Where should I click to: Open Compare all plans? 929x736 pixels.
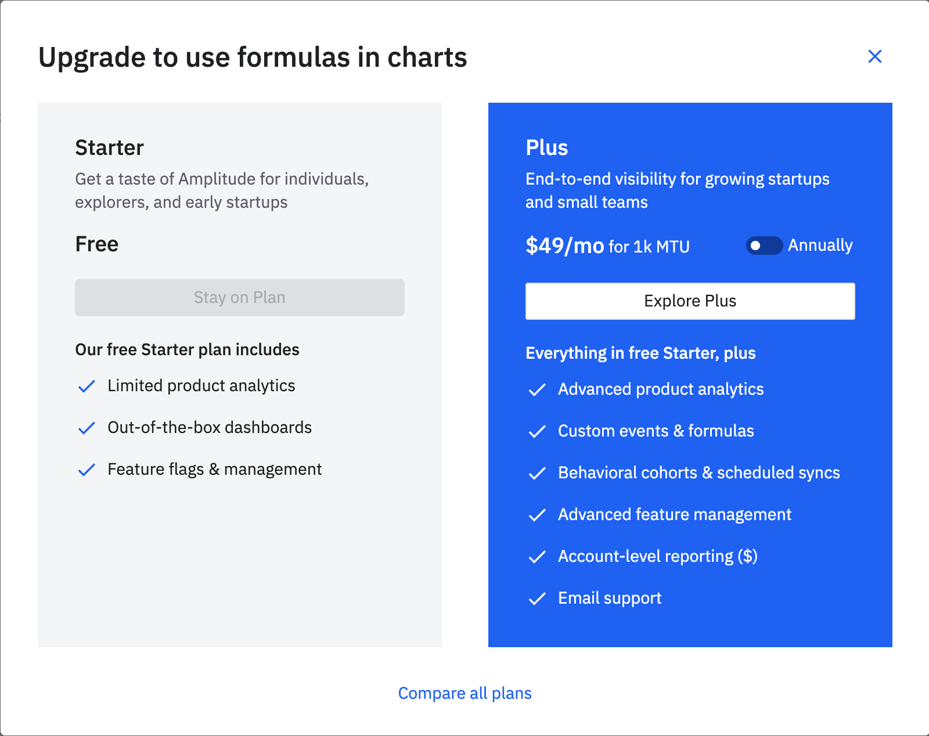(464, 693)
